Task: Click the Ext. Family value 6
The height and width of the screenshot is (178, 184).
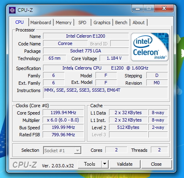Action: tap(54, 83)
